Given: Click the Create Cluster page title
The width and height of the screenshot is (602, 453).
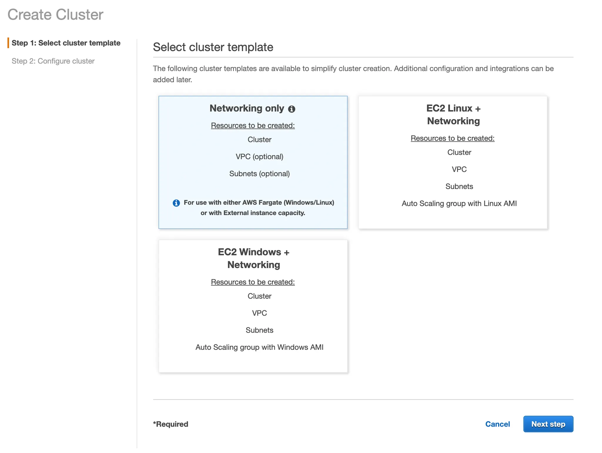Looking at the screenshot, I should (55, 14).
